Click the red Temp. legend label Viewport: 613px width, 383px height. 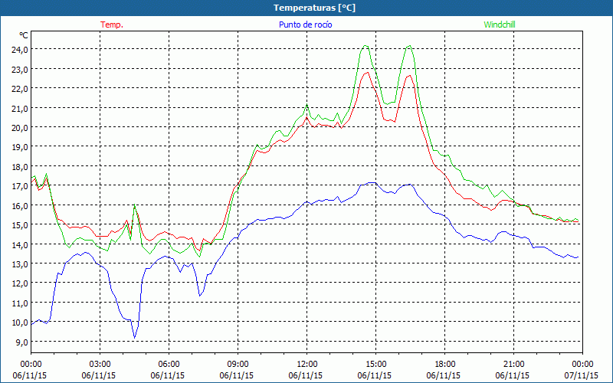pos(112,25)
